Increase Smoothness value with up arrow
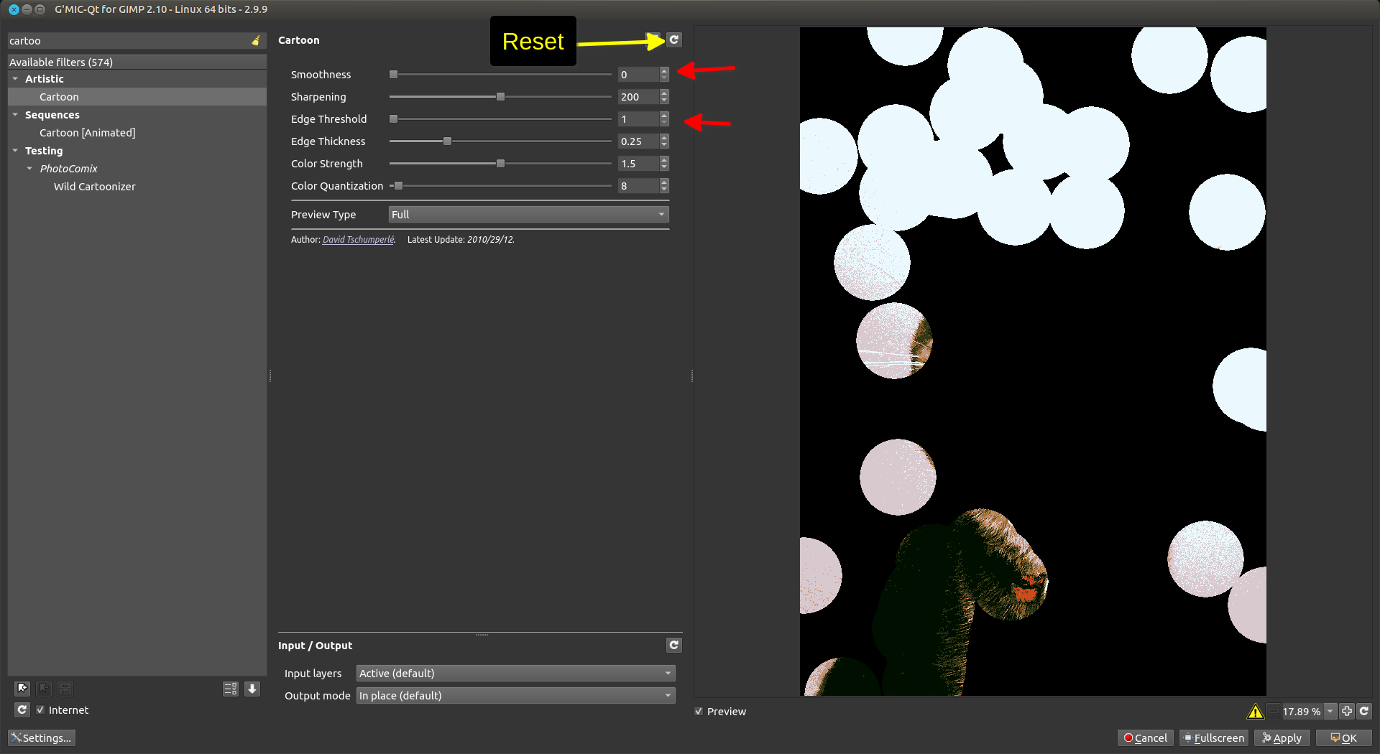1380x754 pixels. coord(664,71)
